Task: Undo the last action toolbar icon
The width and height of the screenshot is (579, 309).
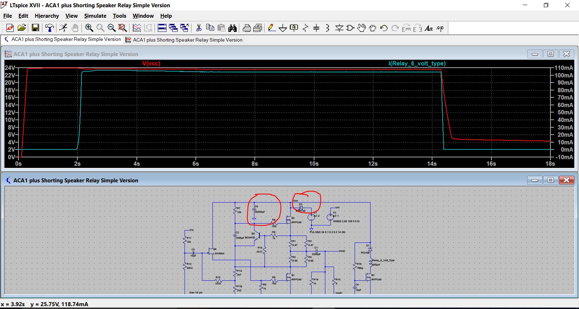Action: point(384,28)
